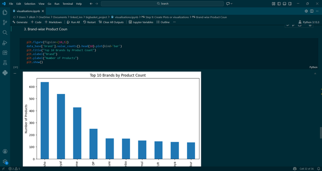Open the Terminal menu

tap(68, 4)
